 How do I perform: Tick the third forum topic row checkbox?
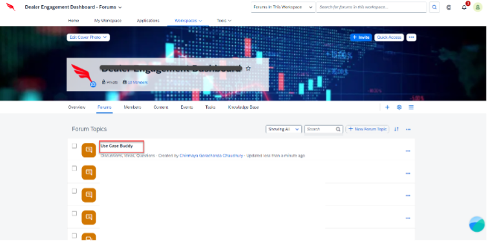[74, 191]
